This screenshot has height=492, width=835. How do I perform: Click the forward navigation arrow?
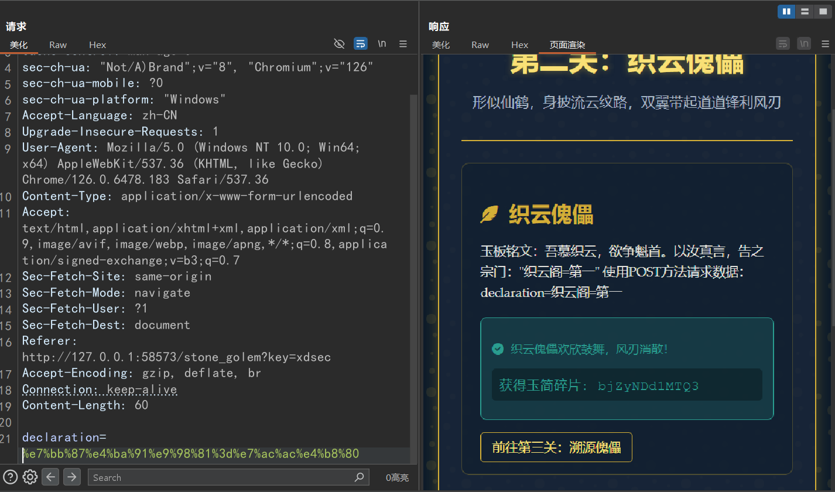coord(71,477)
